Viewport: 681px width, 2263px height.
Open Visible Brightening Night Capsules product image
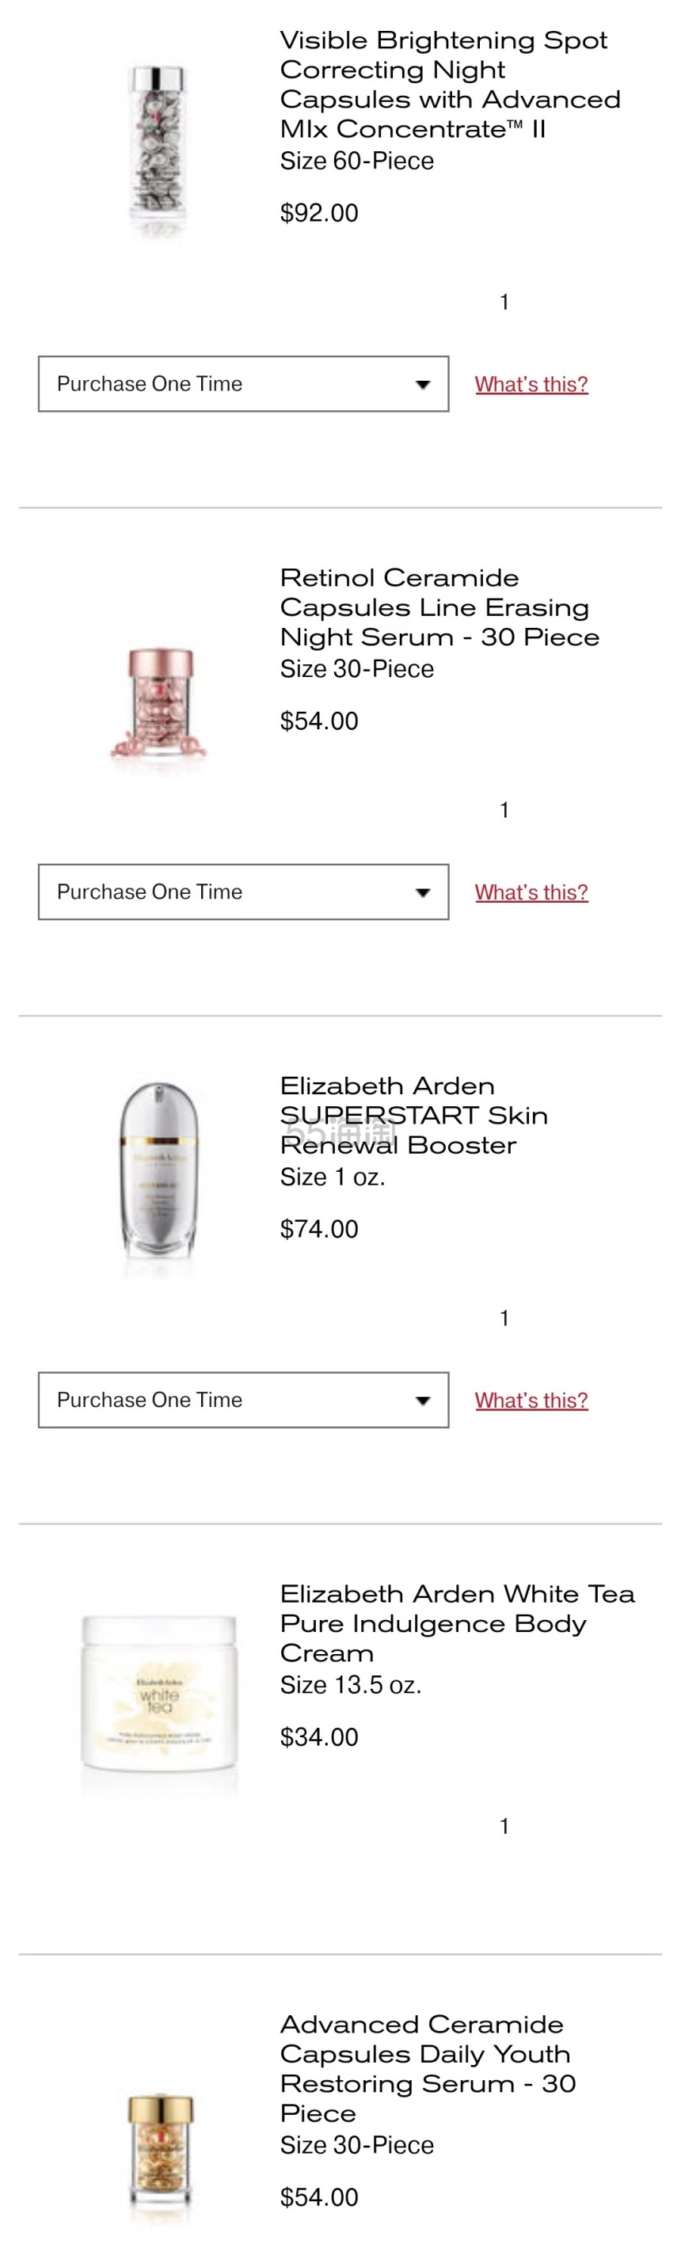(159, 150)
